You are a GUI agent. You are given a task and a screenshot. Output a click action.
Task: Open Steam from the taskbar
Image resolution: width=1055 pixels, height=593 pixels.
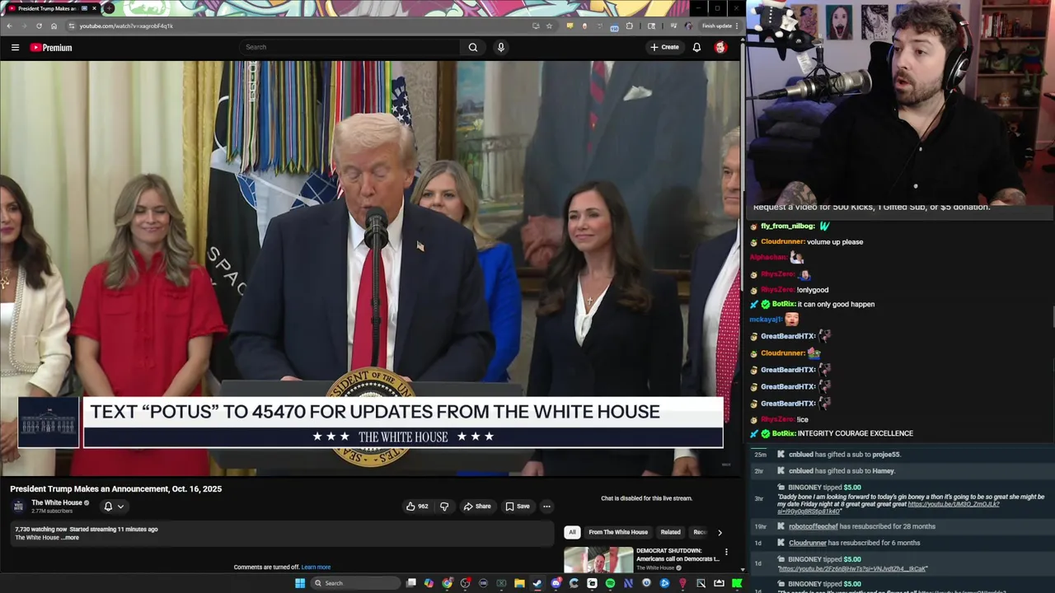[x=537, y=583]
